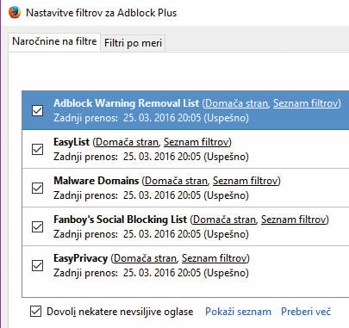The height and width of the screenshot is (328, 349).
Task: Open Pokaži seznam link
Action: [x=238, y=312]
